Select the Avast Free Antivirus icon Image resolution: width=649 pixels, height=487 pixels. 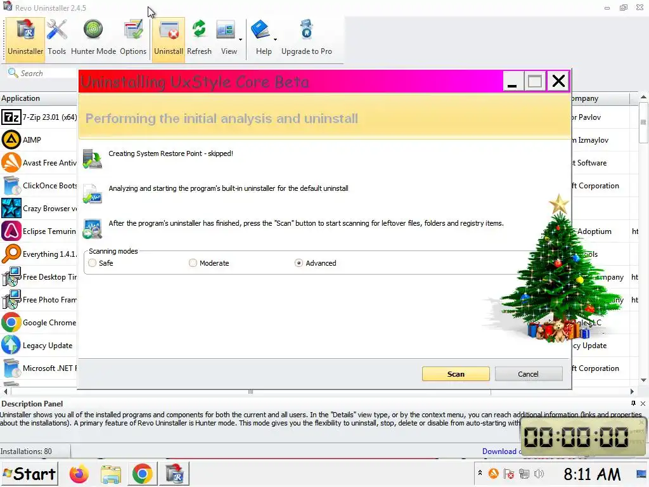click(11, 163)
